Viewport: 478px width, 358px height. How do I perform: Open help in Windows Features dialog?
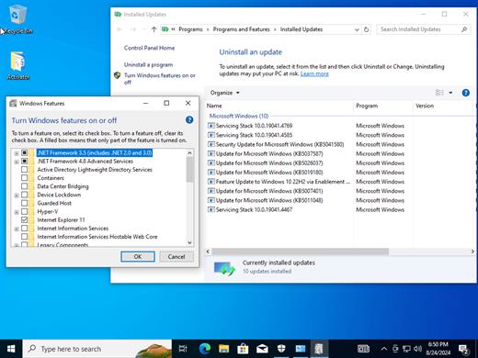(x=189, y=120)
